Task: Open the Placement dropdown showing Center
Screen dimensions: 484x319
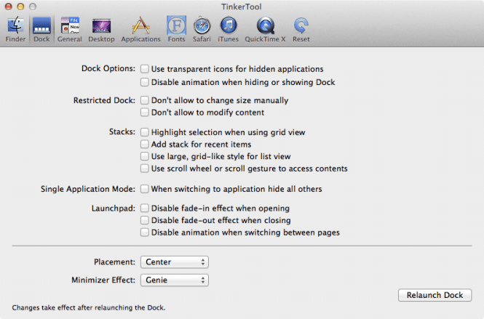Action: point(175,262)
